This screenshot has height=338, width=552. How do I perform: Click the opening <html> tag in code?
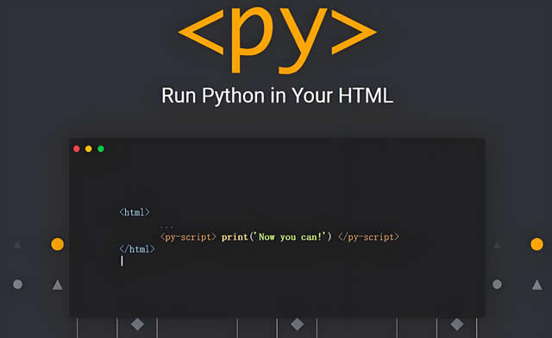pyautogui.click(x=135, y=212)
